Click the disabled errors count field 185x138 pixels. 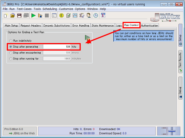coord(57,53)
